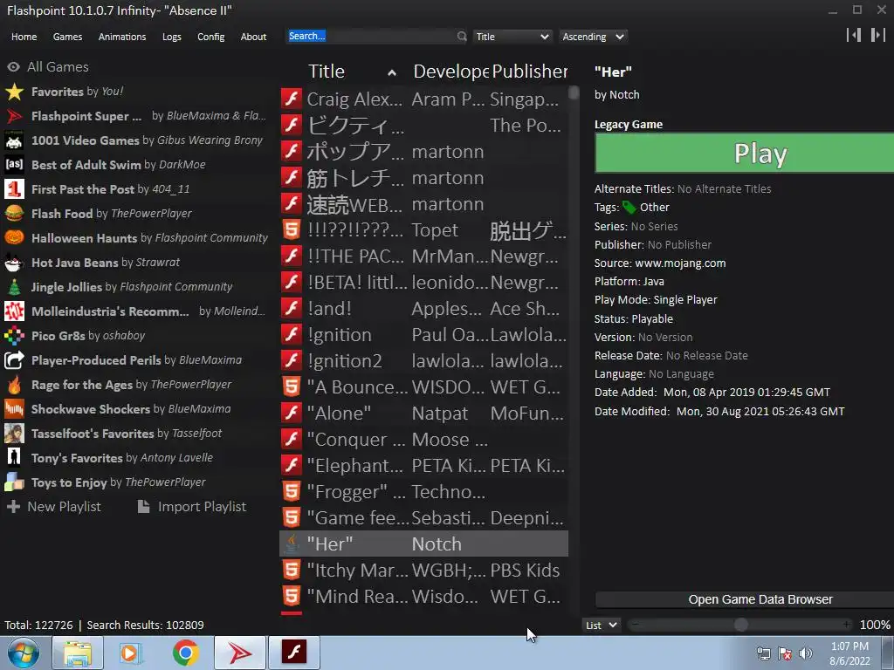Sort by the Publisher column header
Image resolution: width=894 pixels, height=670 pixels.
pyautogui.click(x=529, y=72)
